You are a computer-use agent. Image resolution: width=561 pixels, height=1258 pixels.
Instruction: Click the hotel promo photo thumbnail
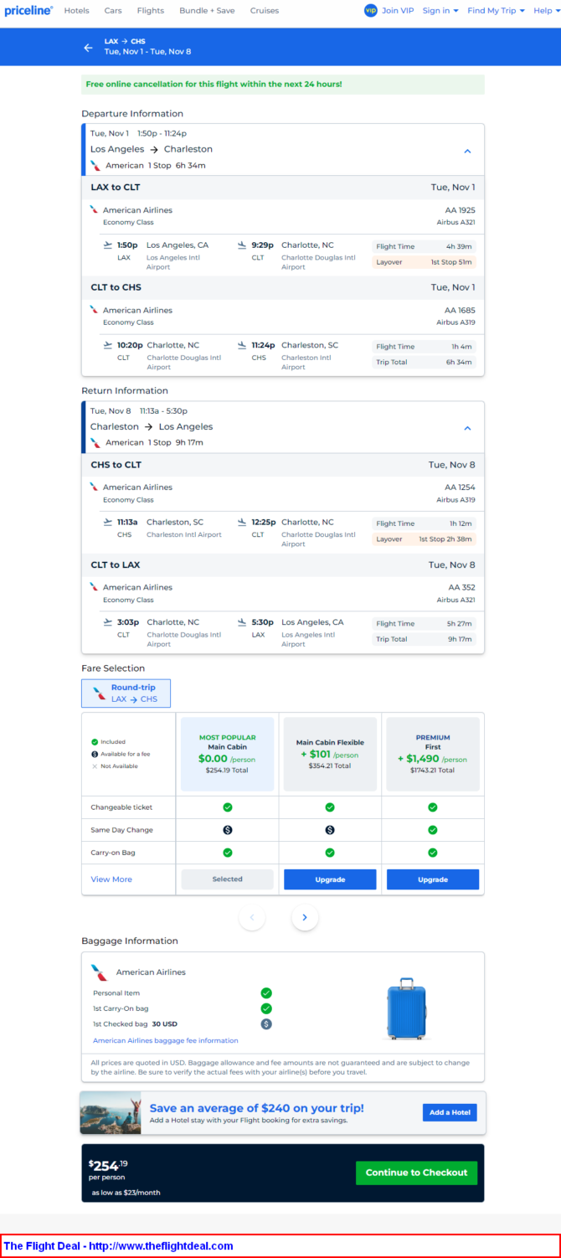point(111,1113)
